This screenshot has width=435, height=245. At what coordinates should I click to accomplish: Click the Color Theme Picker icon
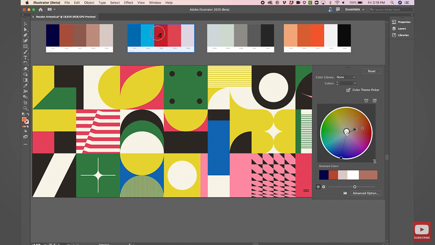coord(349,90)
